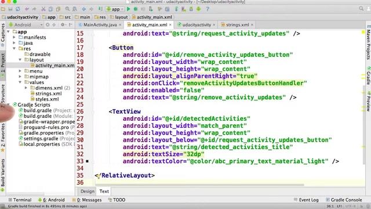
Task: Collapse the app module tree node
Action: 9,31
